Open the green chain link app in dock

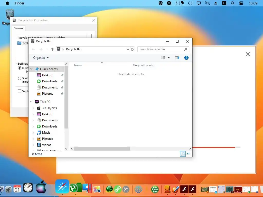[118, 189]
